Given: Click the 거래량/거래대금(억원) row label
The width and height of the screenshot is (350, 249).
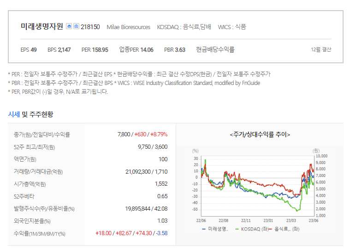Looking at the screenshot, I should [38, 172].
